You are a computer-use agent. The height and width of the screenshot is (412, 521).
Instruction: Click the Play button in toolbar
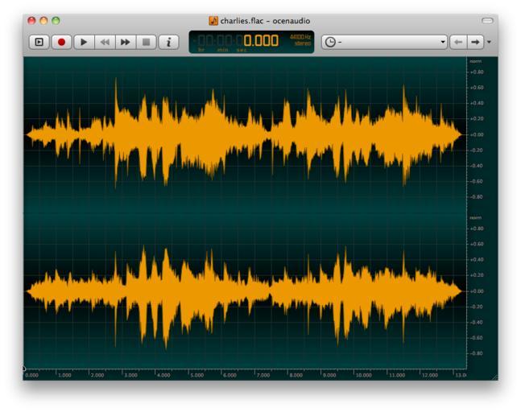[x=84, y=42]
